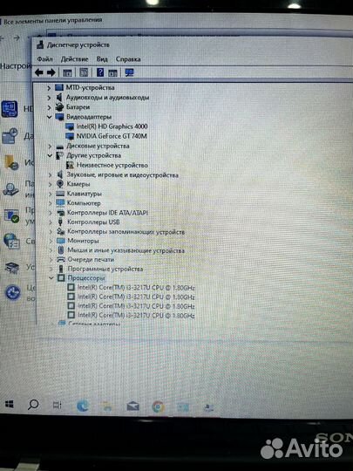Click the Мониторы display icon
Screen dimensions: 353x471
pyautogui.click(x=61, y=241)
